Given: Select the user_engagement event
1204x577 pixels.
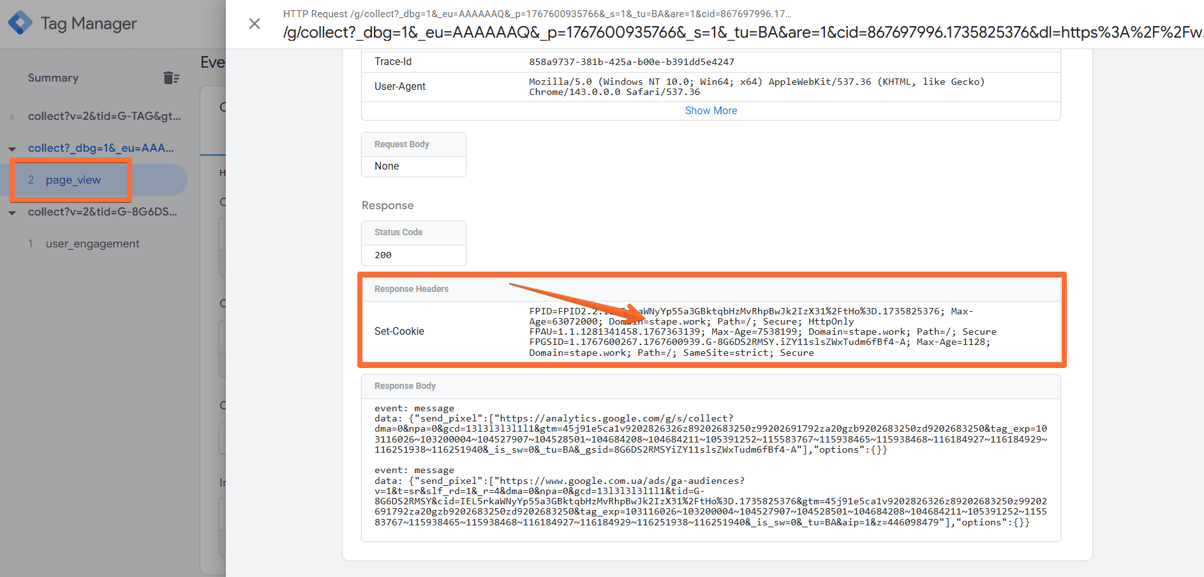Looking at the screenshot, I should pyautogui.click(x=93, y=244).
